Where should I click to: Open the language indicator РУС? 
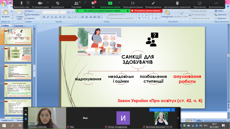click(206, 126)
